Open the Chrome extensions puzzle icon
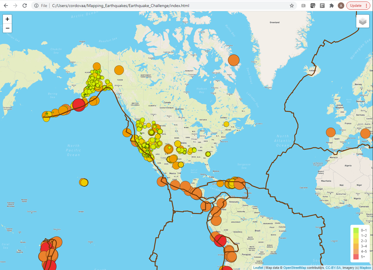This screenshot has height=270, width=373. click(331, 5)
